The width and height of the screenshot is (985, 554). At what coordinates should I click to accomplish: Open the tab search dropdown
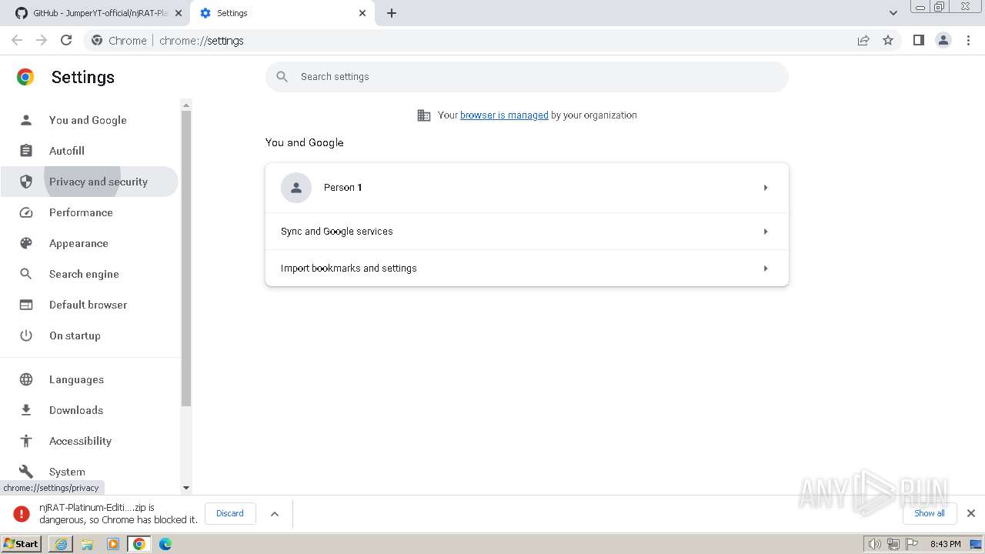[893, 13]
